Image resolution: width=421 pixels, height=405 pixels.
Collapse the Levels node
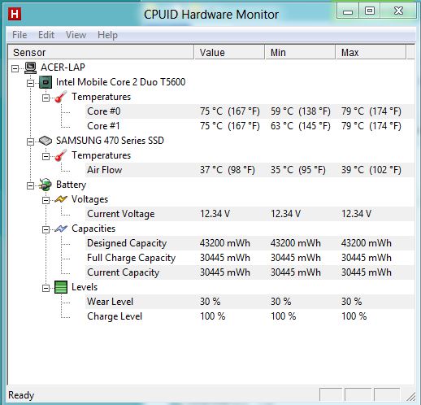(x=46, y=288)
